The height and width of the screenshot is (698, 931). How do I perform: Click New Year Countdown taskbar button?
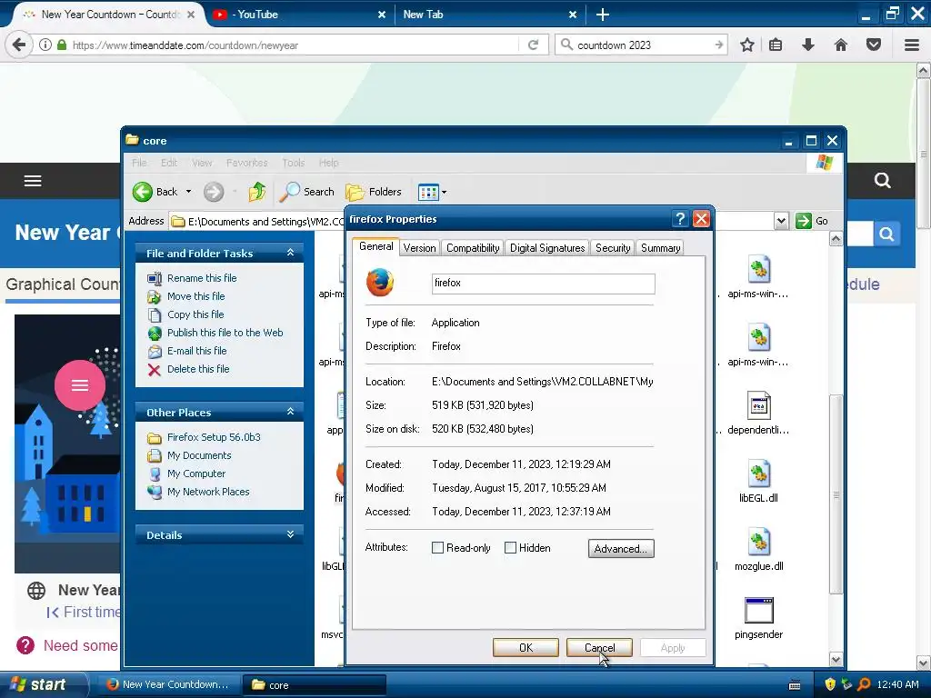168,684
